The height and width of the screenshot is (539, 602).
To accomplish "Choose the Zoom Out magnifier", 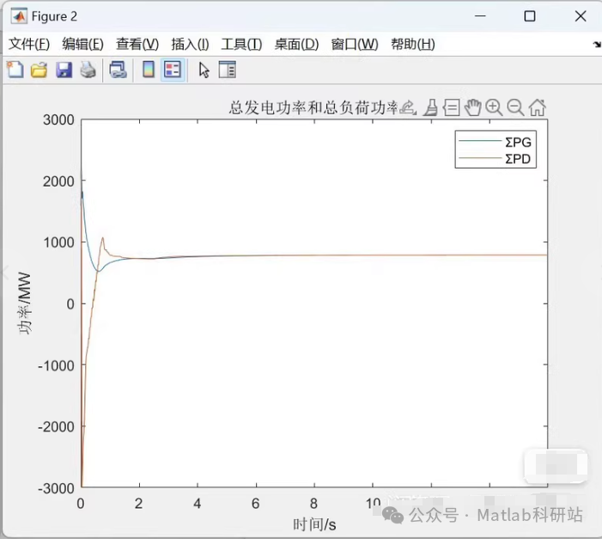I will 515,107.
